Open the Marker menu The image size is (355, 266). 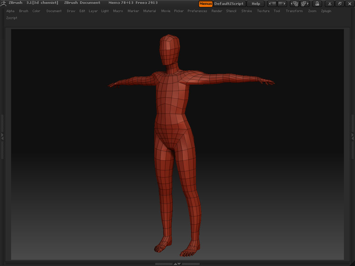tap(133, 11)
